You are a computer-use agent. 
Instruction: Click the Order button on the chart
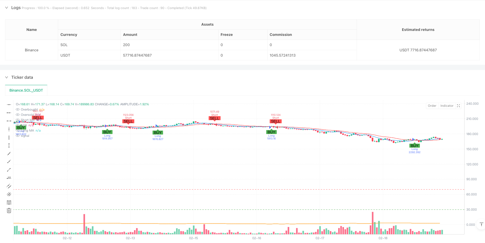pyautogui.click(x=432, y=106)
